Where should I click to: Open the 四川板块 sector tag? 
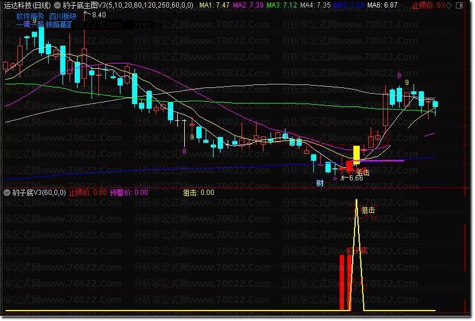[63, 16]
